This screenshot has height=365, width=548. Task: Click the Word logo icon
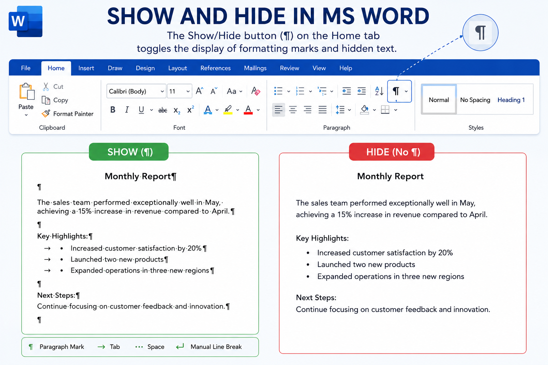tap(25, 21)
